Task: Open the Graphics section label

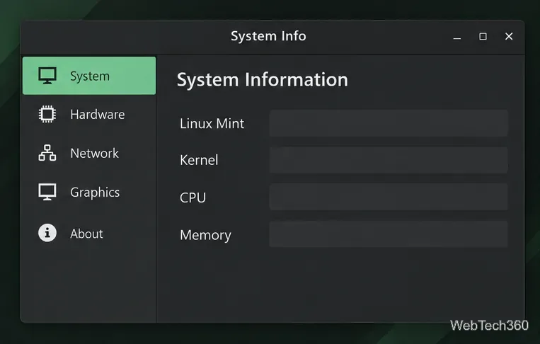Action: coord(95,193)
